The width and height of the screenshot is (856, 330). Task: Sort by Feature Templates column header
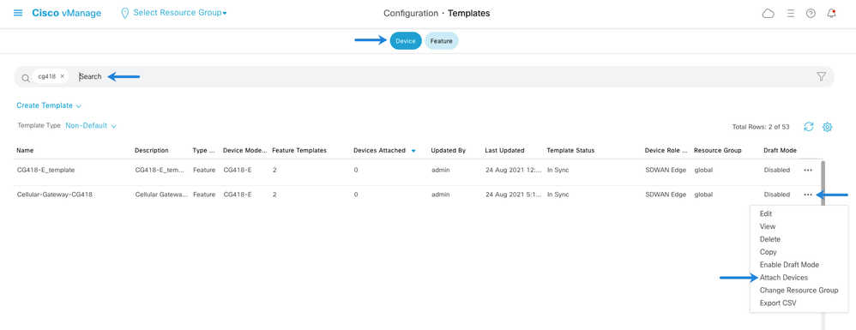(299, 151)
